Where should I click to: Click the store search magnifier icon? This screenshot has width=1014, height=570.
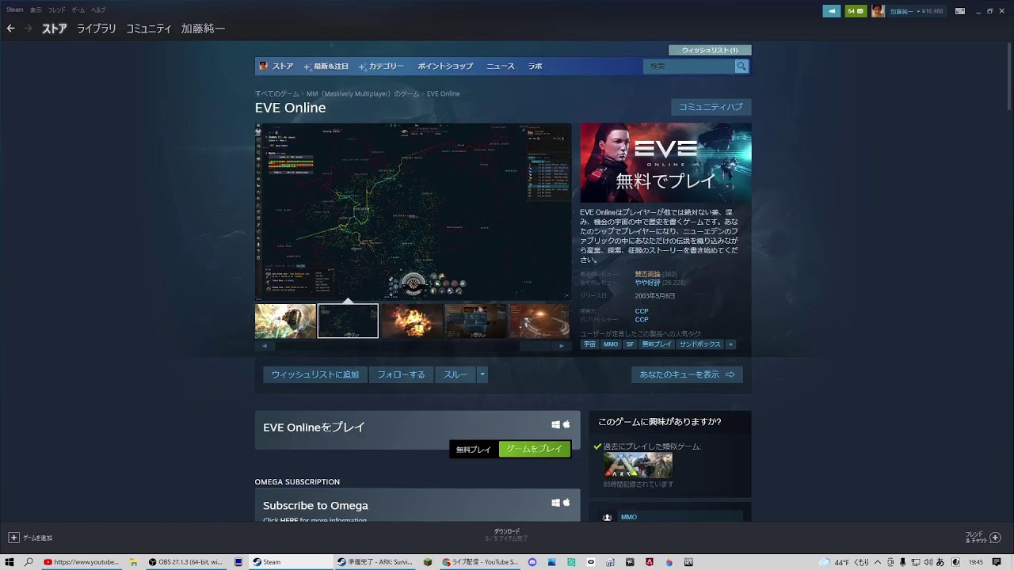[741, 66]
